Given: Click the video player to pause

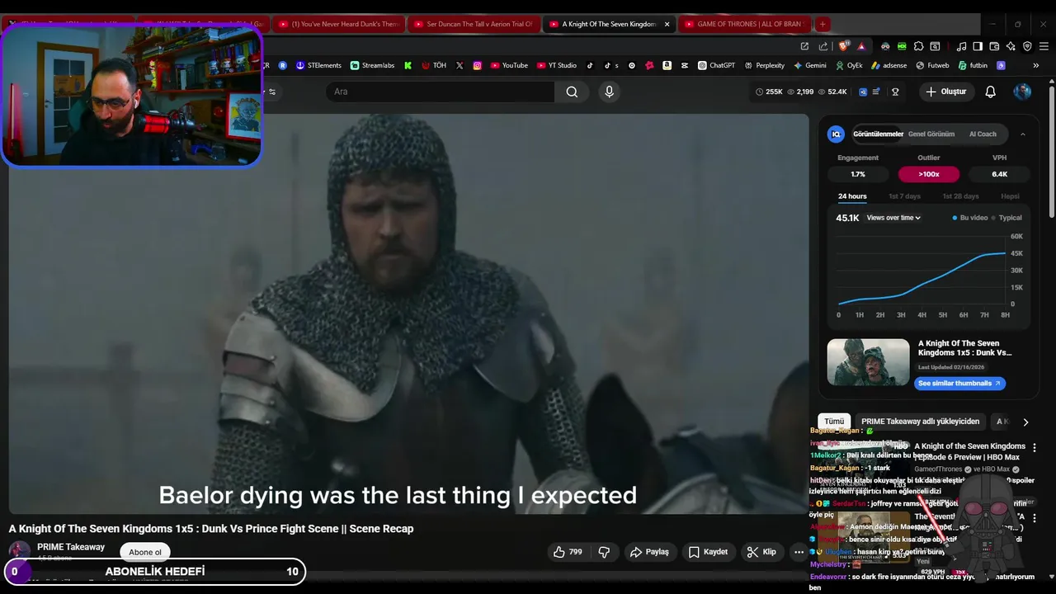Looking at the screenshot, I should (x=408, y=313).
